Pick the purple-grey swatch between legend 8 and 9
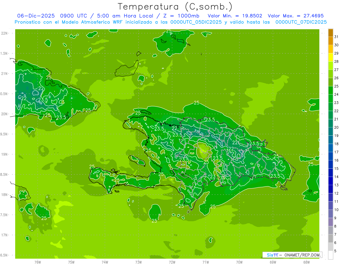This screenshot has height=266, width=344. pyautogui.click(x=331, y=222)
